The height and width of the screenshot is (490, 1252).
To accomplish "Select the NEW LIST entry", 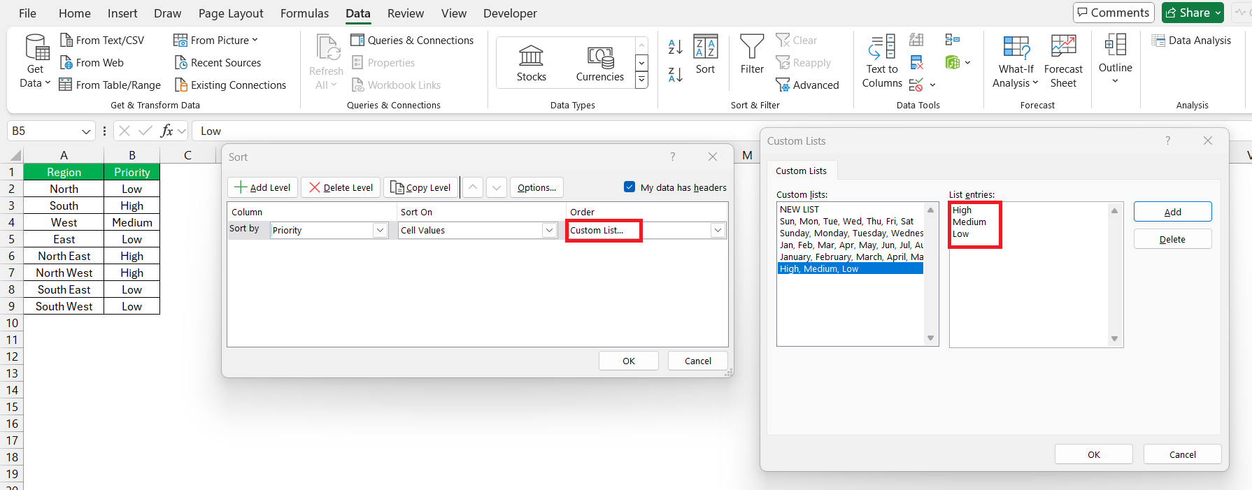I will (851, 210).
